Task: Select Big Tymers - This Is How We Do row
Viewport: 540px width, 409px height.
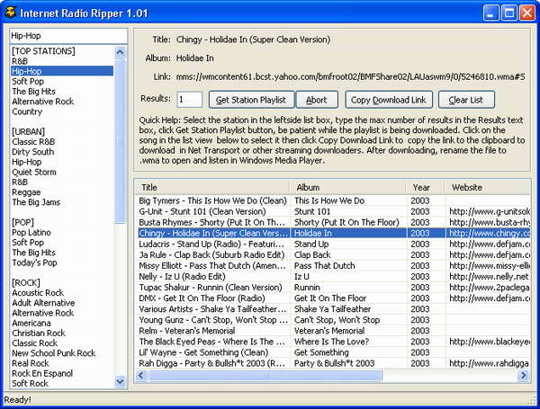Action: tap(332, 200)
